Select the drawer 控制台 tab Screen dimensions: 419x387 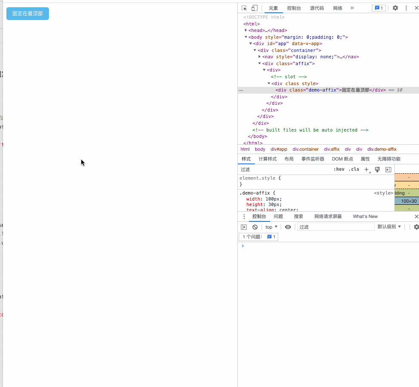259,217
